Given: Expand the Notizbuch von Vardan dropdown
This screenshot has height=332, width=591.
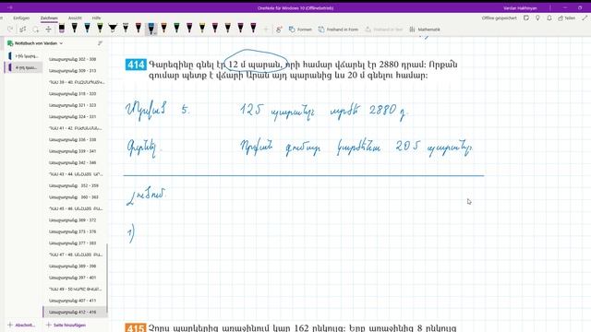Looking at the screenshot, I should (61, 43).
